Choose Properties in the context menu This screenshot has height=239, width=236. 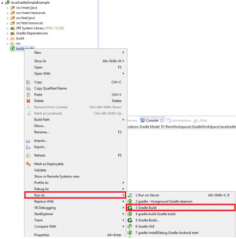pos(76,235)
